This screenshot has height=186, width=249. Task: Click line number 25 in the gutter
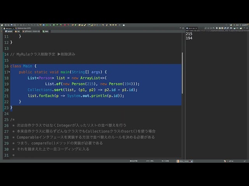pyautogui.click(x=6, y=120)
